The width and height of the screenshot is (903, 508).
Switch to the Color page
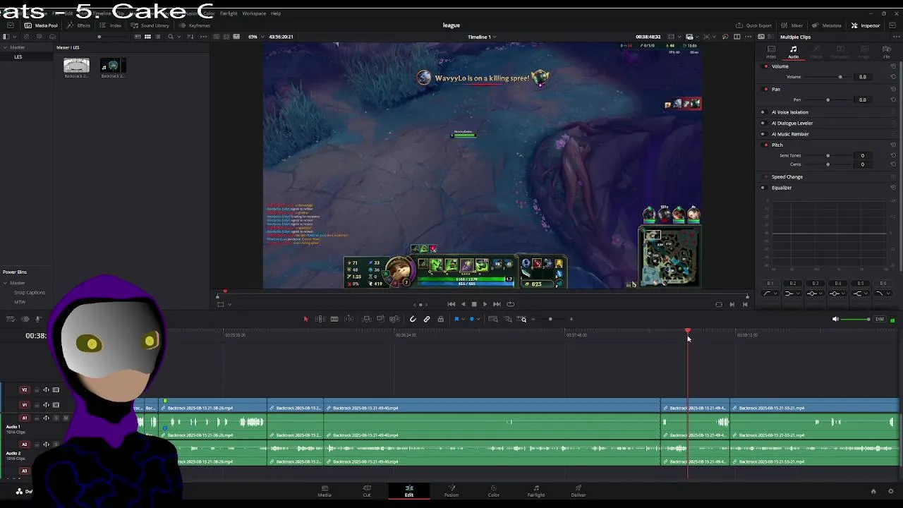(x=494, y=491)
